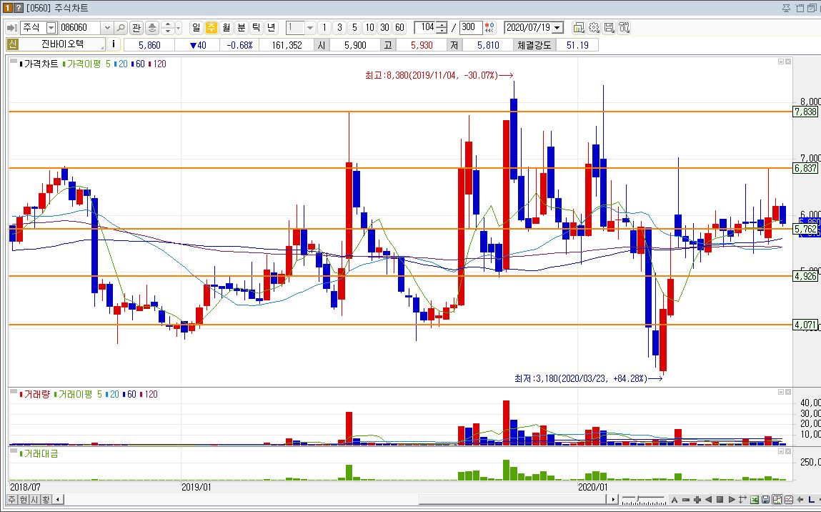The height and width of the screenshot is (512, 821).
Task: Click the total bars field showing 300
Action: (471, 27)
